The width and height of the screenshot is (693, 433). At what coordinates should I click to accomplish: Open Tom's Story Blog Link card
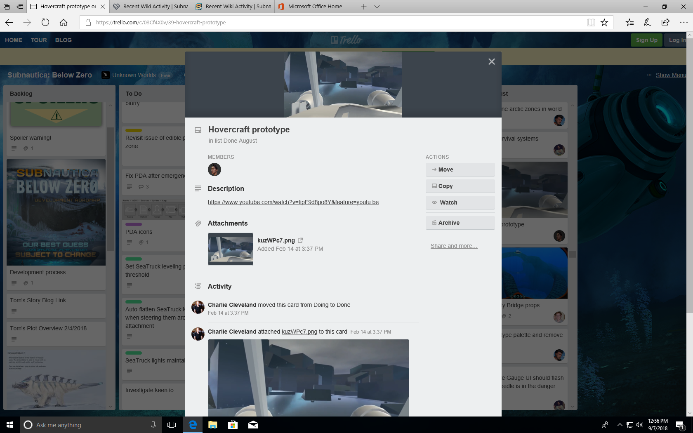(56, 306)
